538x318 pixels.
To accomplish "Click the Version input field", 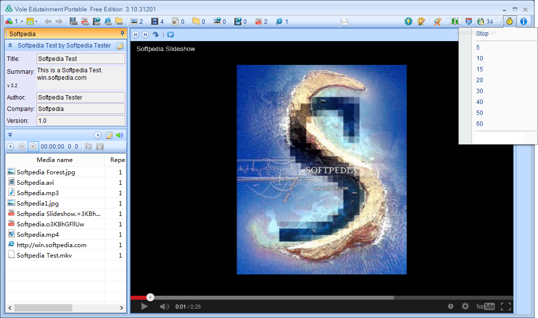I will coord(81,121).
